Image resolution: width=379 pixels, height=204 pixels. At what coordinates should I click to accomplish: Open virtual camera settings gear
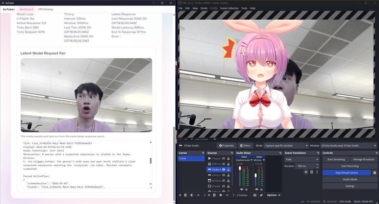coord(375,173)
